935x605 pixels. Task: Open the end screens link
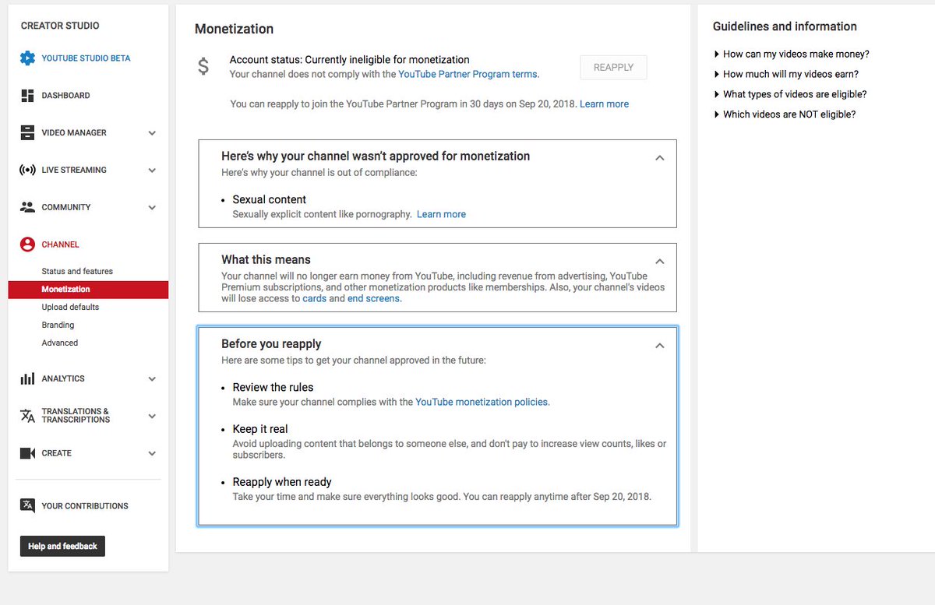(x=375, y=299)
